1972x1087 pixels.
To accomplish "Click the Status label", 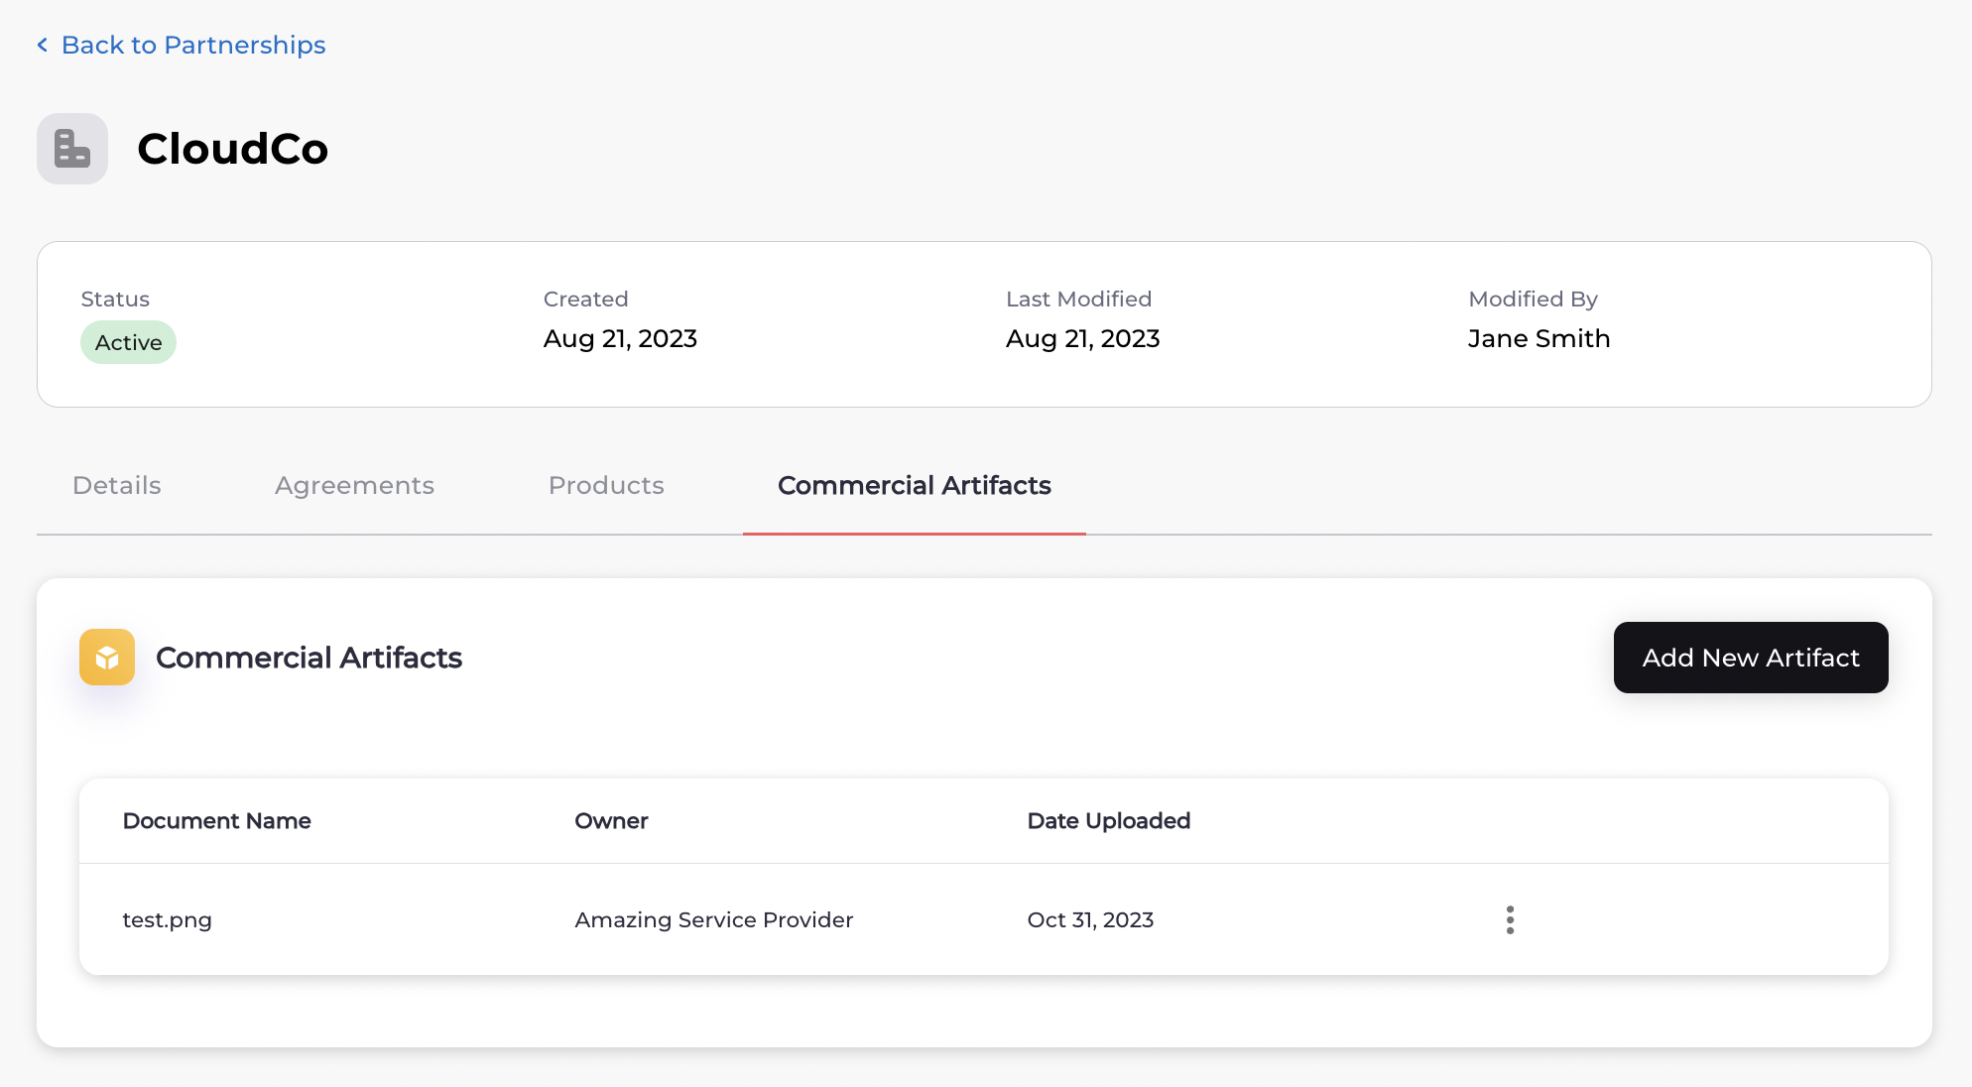I will [x=115, y=299].
